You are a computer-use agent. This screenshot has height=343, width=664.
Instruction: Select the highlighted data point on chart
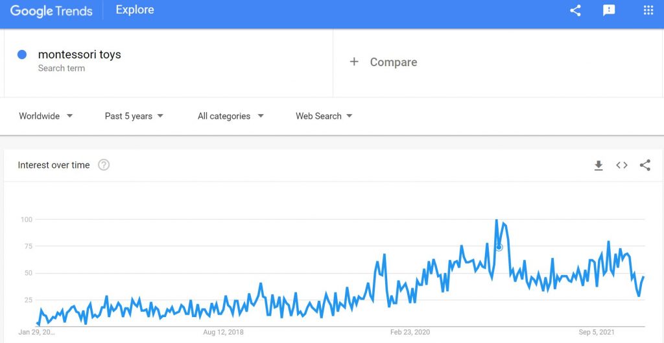[499, 247]
